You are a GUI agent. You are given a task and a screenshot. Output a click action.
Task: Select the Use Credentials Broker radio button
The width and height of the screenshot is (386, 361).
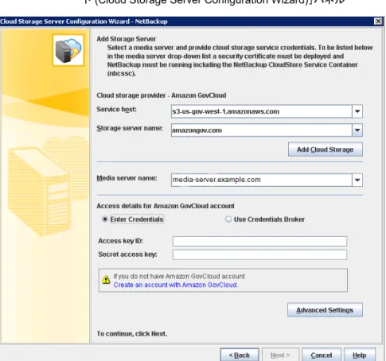tap(228, 219)
